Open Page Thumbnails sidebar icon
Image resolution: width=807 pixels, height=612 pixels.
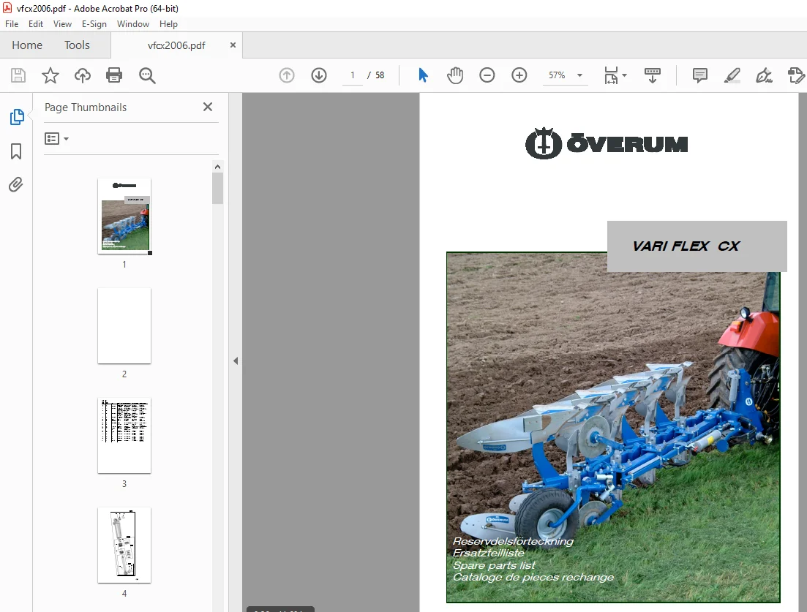[x=17, y=117]
